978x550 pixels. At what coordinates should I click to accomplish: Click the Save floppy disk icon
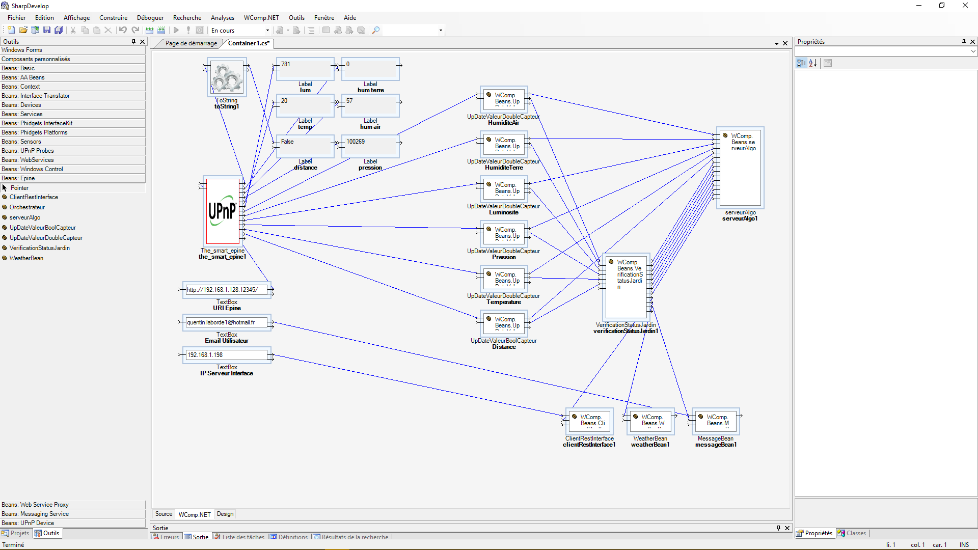click(x=47, y=31)
